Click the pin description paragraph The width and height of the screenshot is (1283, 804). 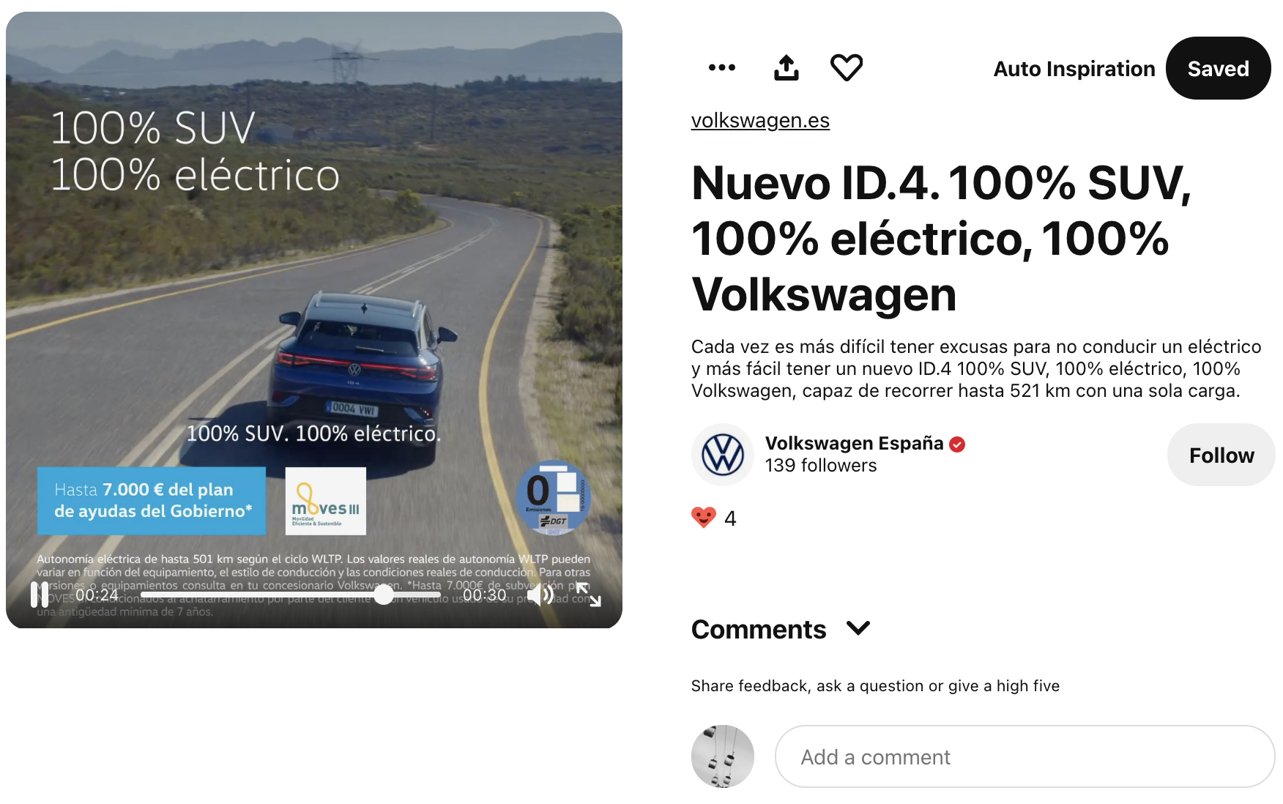[976, 368]
